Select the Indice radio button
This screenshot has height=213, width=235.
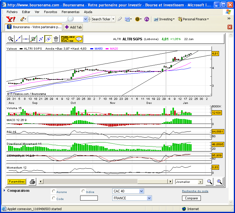point(83,191)
